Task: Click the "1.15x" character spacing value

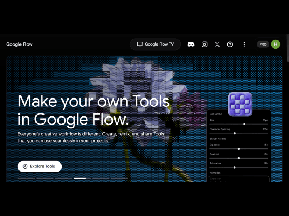Action: [x=265, y=129]
